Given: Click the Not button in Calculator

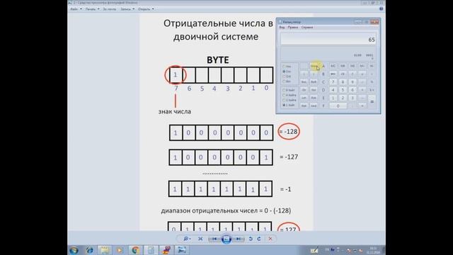Looking at the screenshot, I should pyautogui.click(x=304, y=106).
